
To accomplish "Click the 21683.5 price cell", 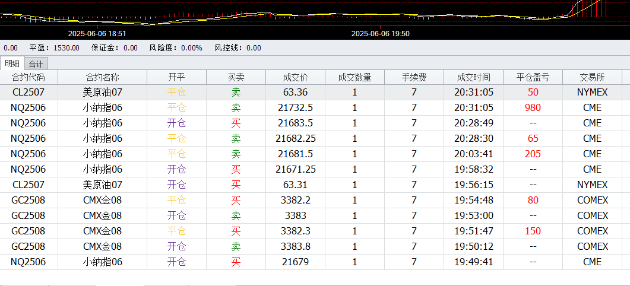I will point(295,123).
